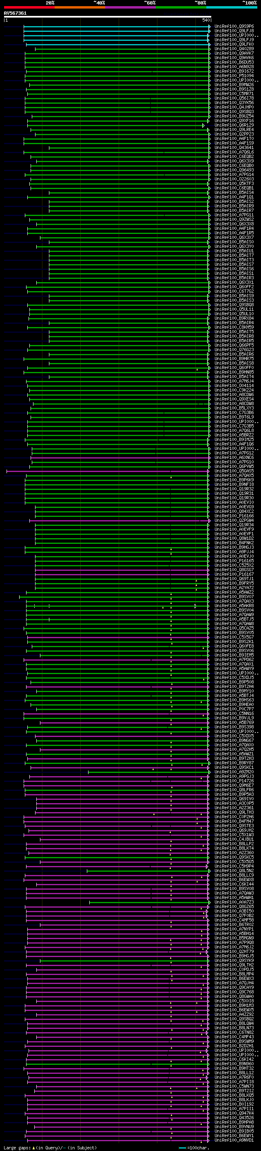Screen dimensions: 261x1151
Task: Select label UniRef100_A9PJJ4
Action: click(234, 552)
